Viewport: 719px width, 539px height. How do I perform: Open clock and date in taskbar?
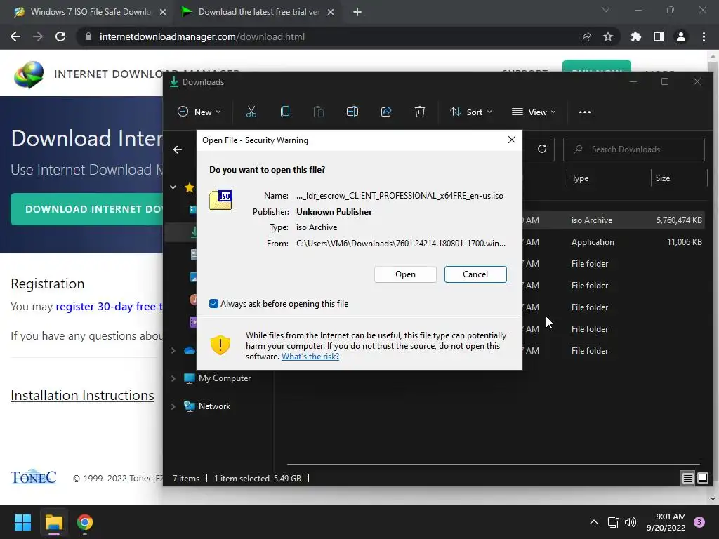point(666,522)
